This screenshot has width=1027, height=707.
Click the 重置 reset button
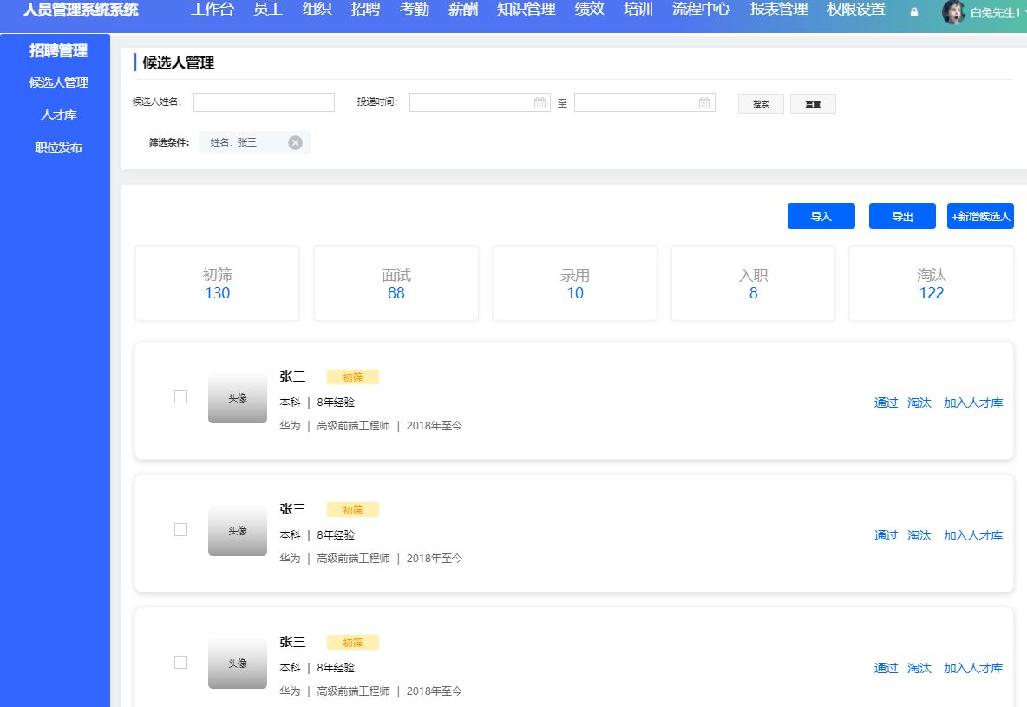(x=812, y=103)
